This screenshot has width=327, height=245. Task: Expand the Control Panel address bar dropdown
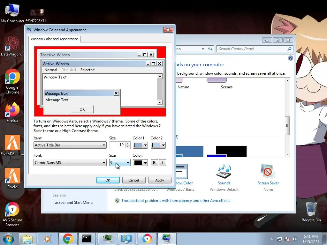(203, 49)
